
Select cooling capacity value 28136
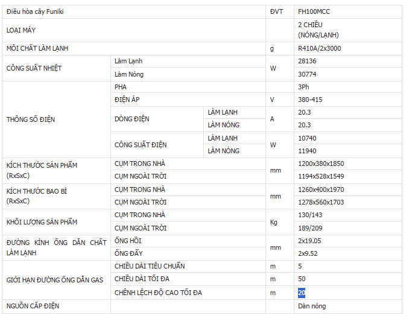tap(307, 61)
